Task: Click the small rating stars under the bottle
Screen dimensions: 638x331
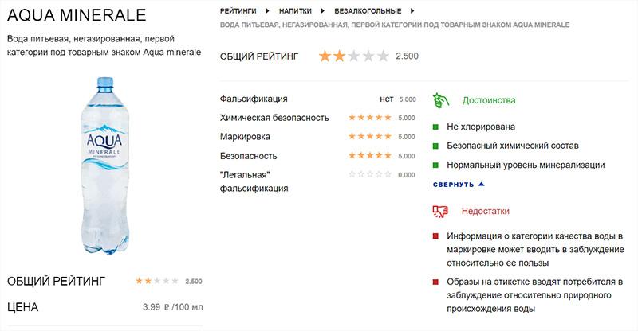Action: (157, 281)
